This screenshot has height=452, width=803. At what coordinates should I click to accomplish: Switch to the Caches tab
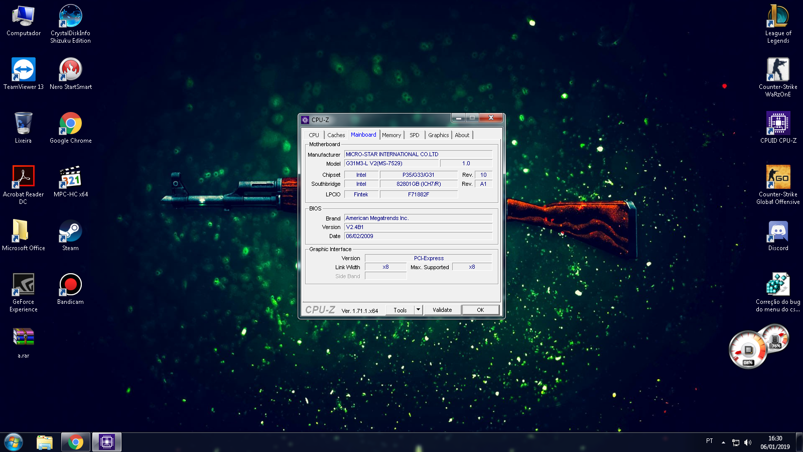336,135
